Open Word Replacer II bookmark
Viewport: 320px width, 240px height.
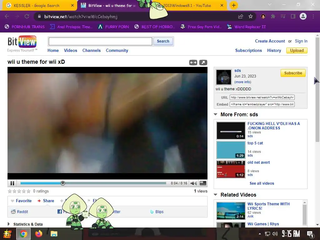point(246,27)
